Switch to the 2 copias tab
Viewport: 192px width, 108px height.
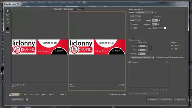pos(79,9)
